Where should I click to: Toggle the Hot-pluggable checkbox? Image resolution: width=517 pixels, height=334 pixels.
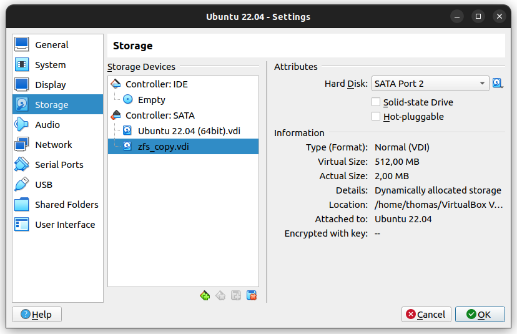pos(376,116)
